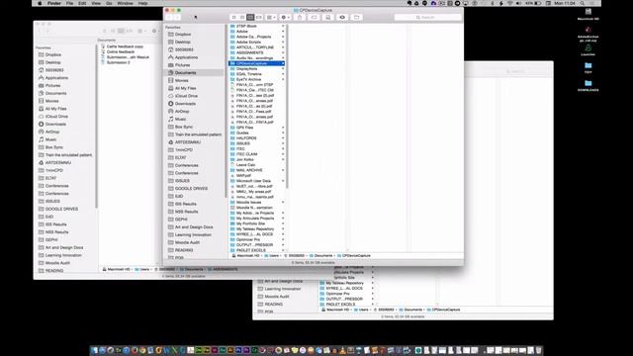
Task: Click the front window sidebar scrollbar
Action: (x=226, y=111)
